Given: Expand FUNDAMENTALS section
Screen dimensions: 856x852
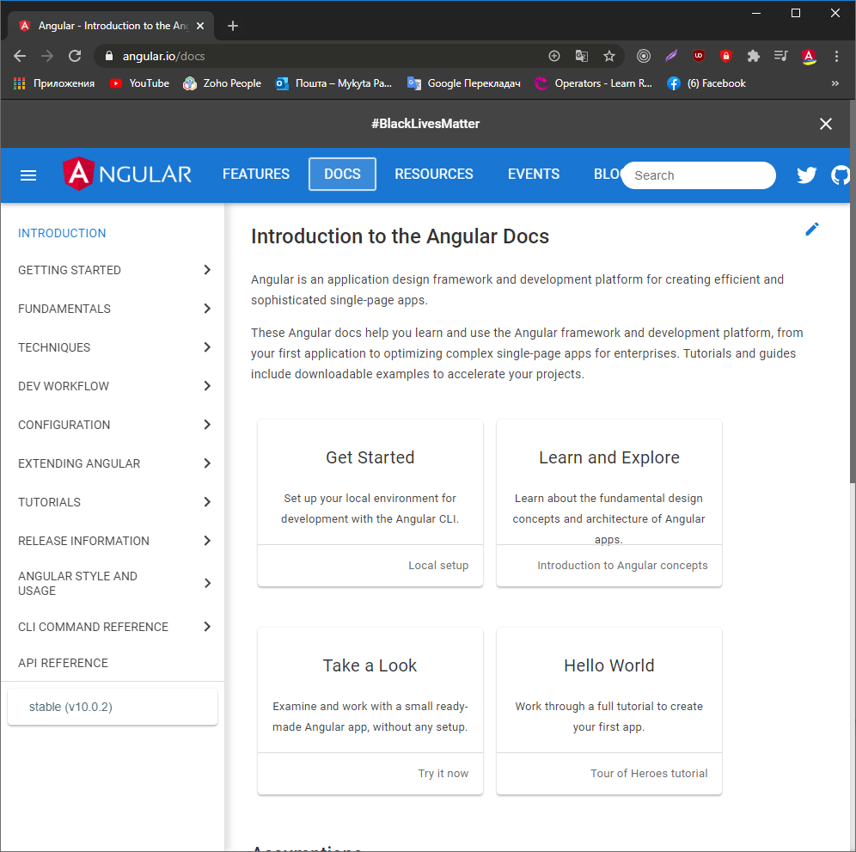Looking at the screenshot, I should (113, 310).
